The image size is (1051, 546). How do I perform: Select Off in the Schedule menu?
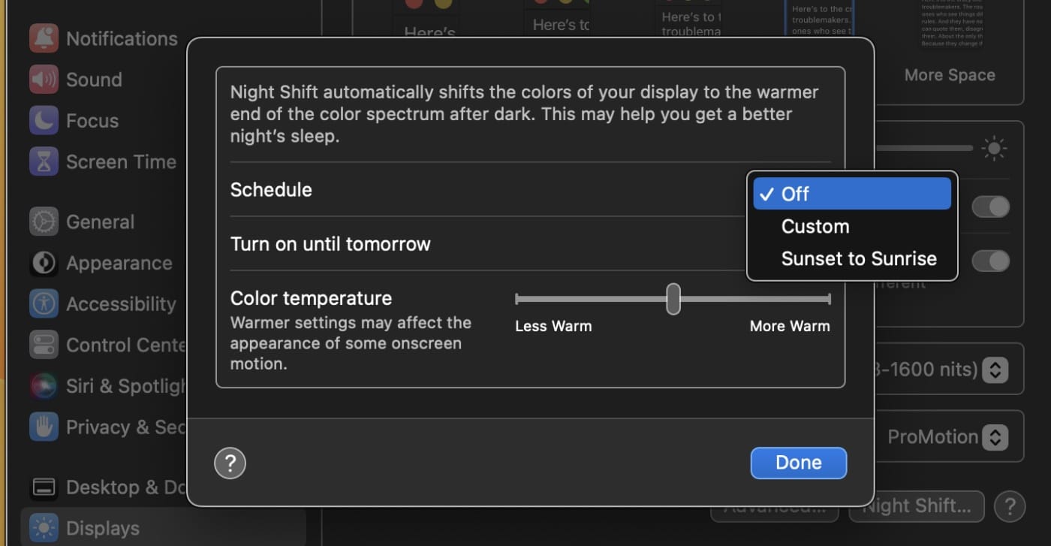click(851, 194)
